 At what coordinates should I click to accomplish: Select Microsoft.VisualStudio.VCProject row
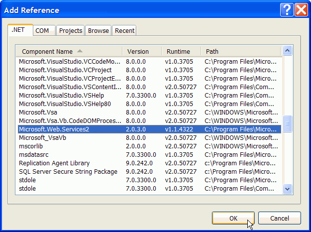click(x=149, y=70)
